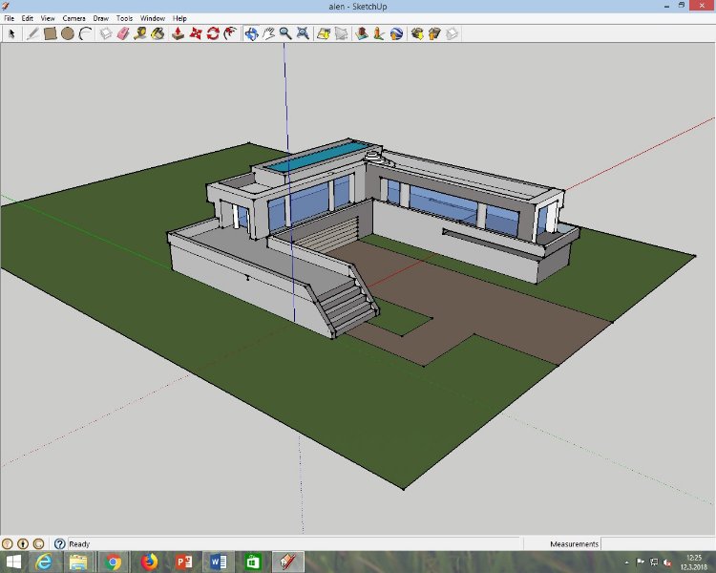Image resolution: width=716 pixels, height=573 pixels.
Task: Select the arrow Select tool
Action: 12,33
